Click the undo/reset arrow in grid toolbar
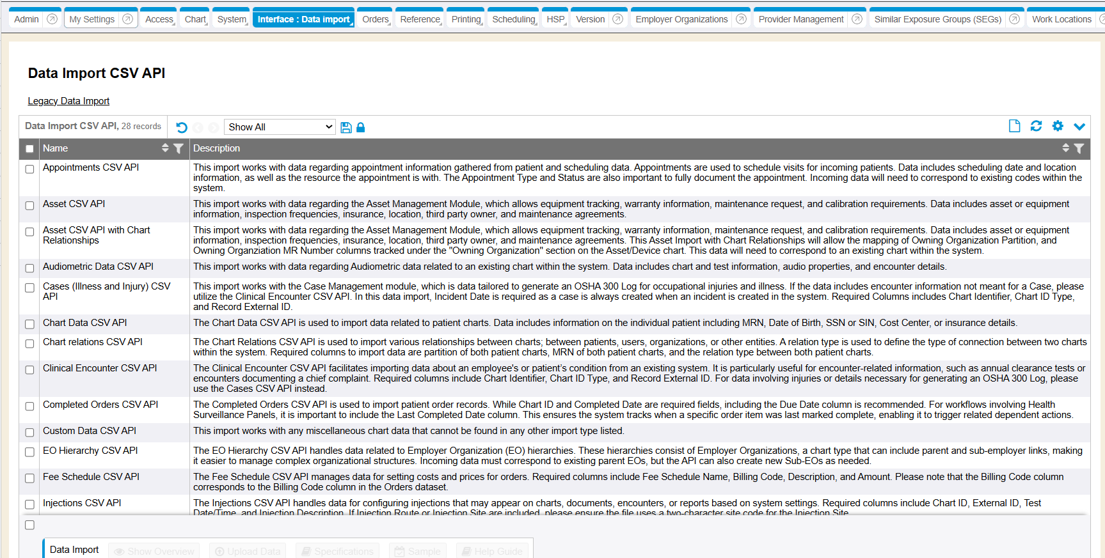Screen dimensions: 1105x558 182,127
